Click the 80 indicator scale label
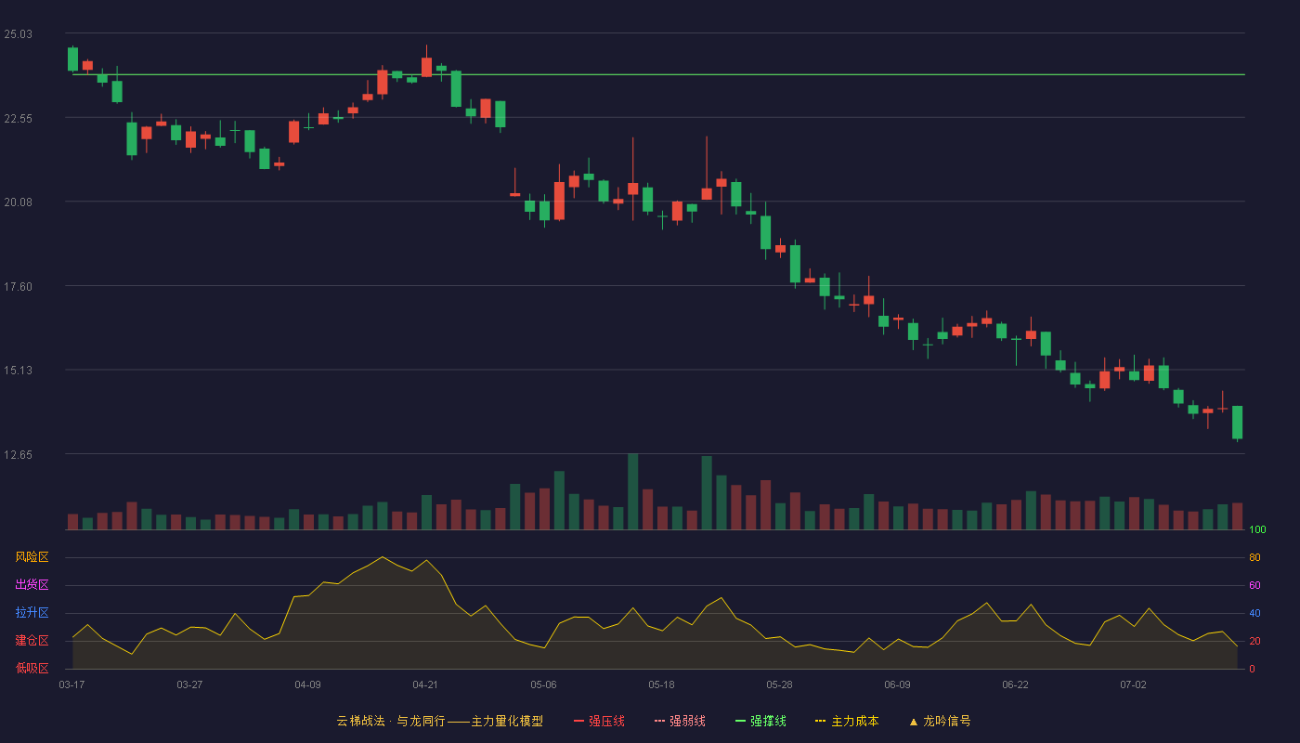 tap(1254, 557)
